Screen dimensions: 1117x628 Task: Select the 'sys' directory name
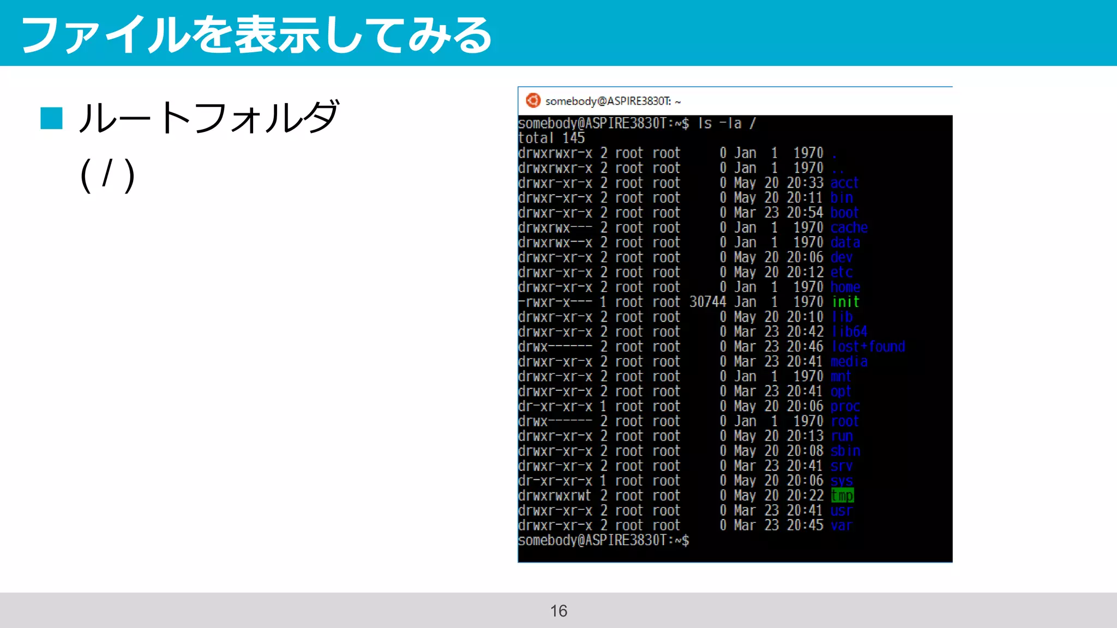pos(842,481)
